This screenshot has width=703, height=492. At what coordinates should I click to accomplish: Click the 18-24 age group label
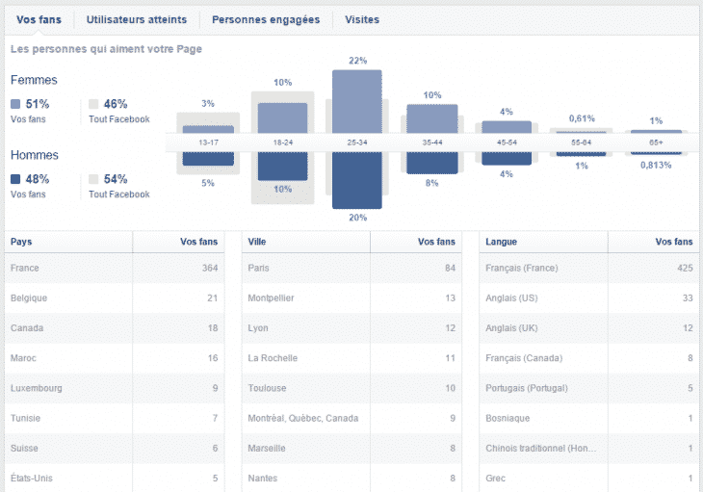coord(282,142)
